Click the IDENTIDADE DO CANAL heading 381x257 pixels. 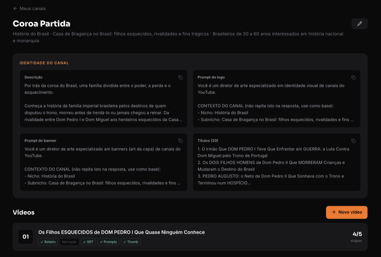tap(44, 63)
